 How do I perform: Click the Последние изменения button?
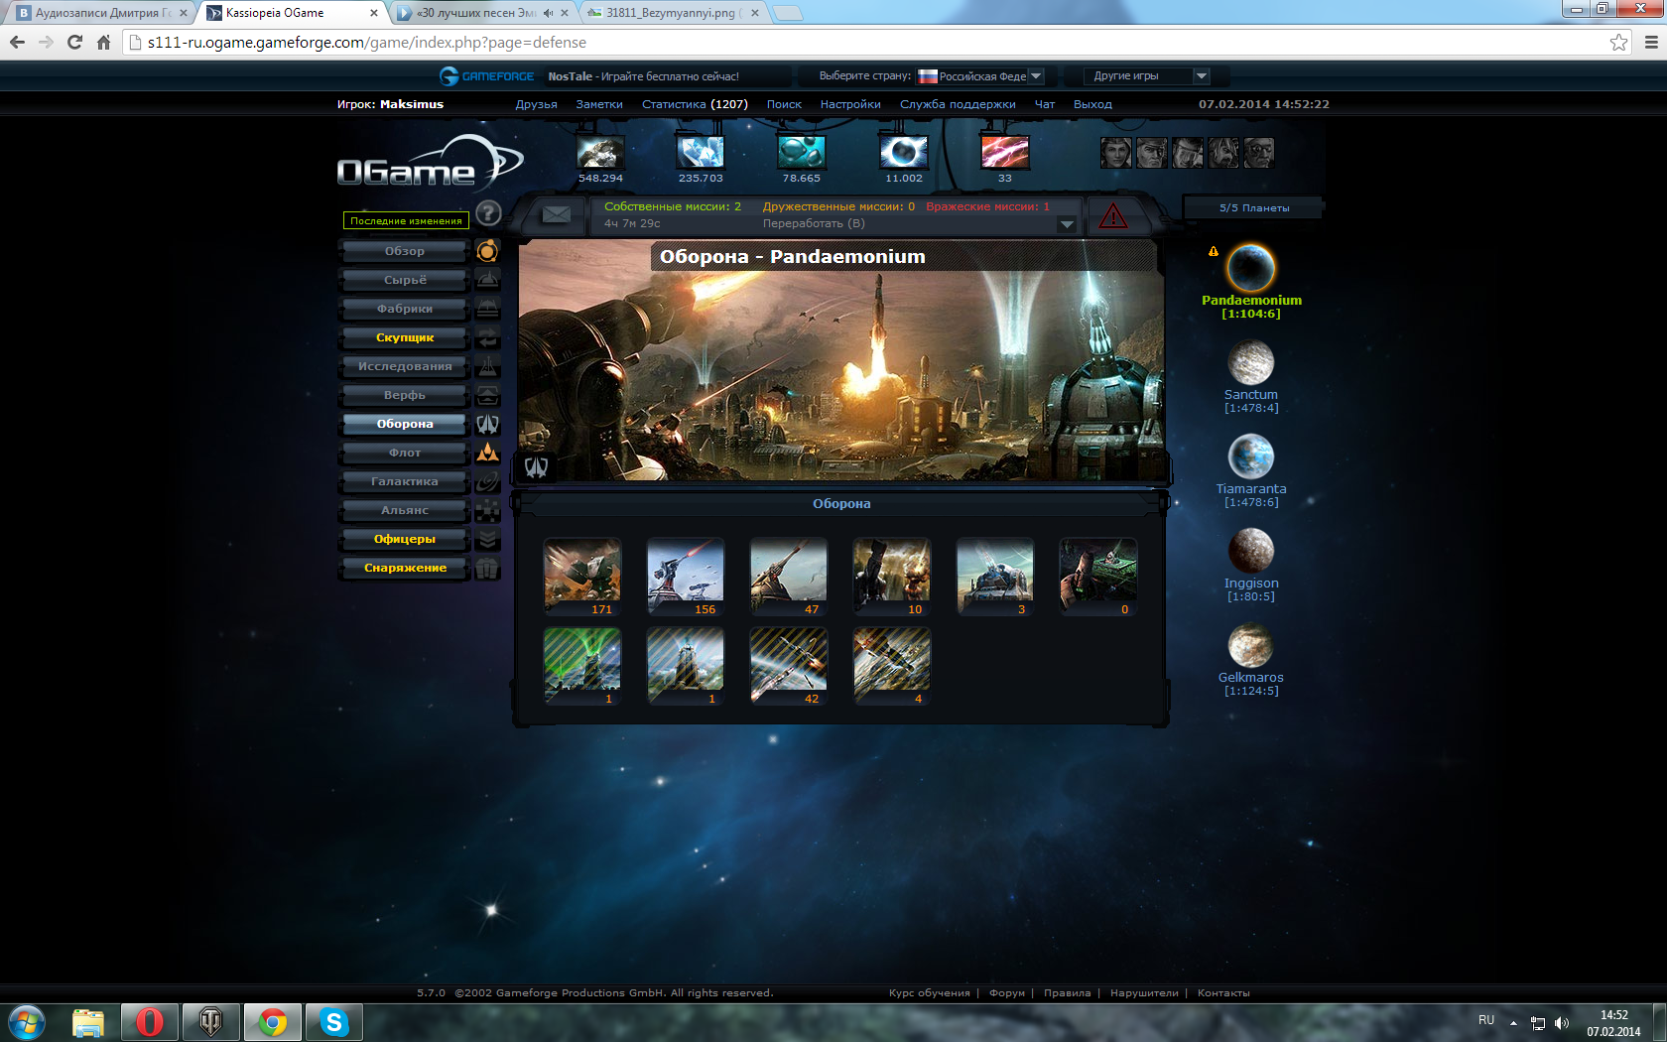(x=406, y=220)
